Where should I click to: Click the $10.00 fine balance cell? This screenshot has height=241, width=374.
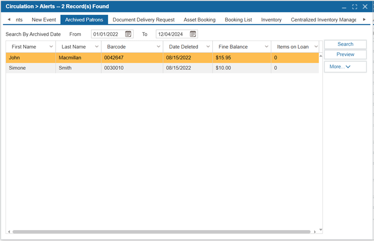[x=242, y=68]
